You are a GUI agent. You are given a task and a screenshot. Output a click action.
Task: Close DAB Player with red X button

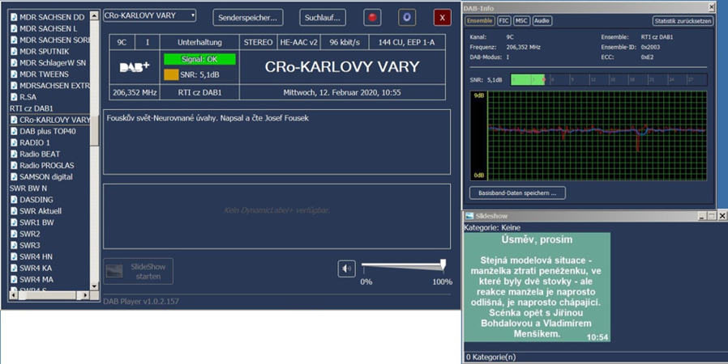tap(442, 18)
